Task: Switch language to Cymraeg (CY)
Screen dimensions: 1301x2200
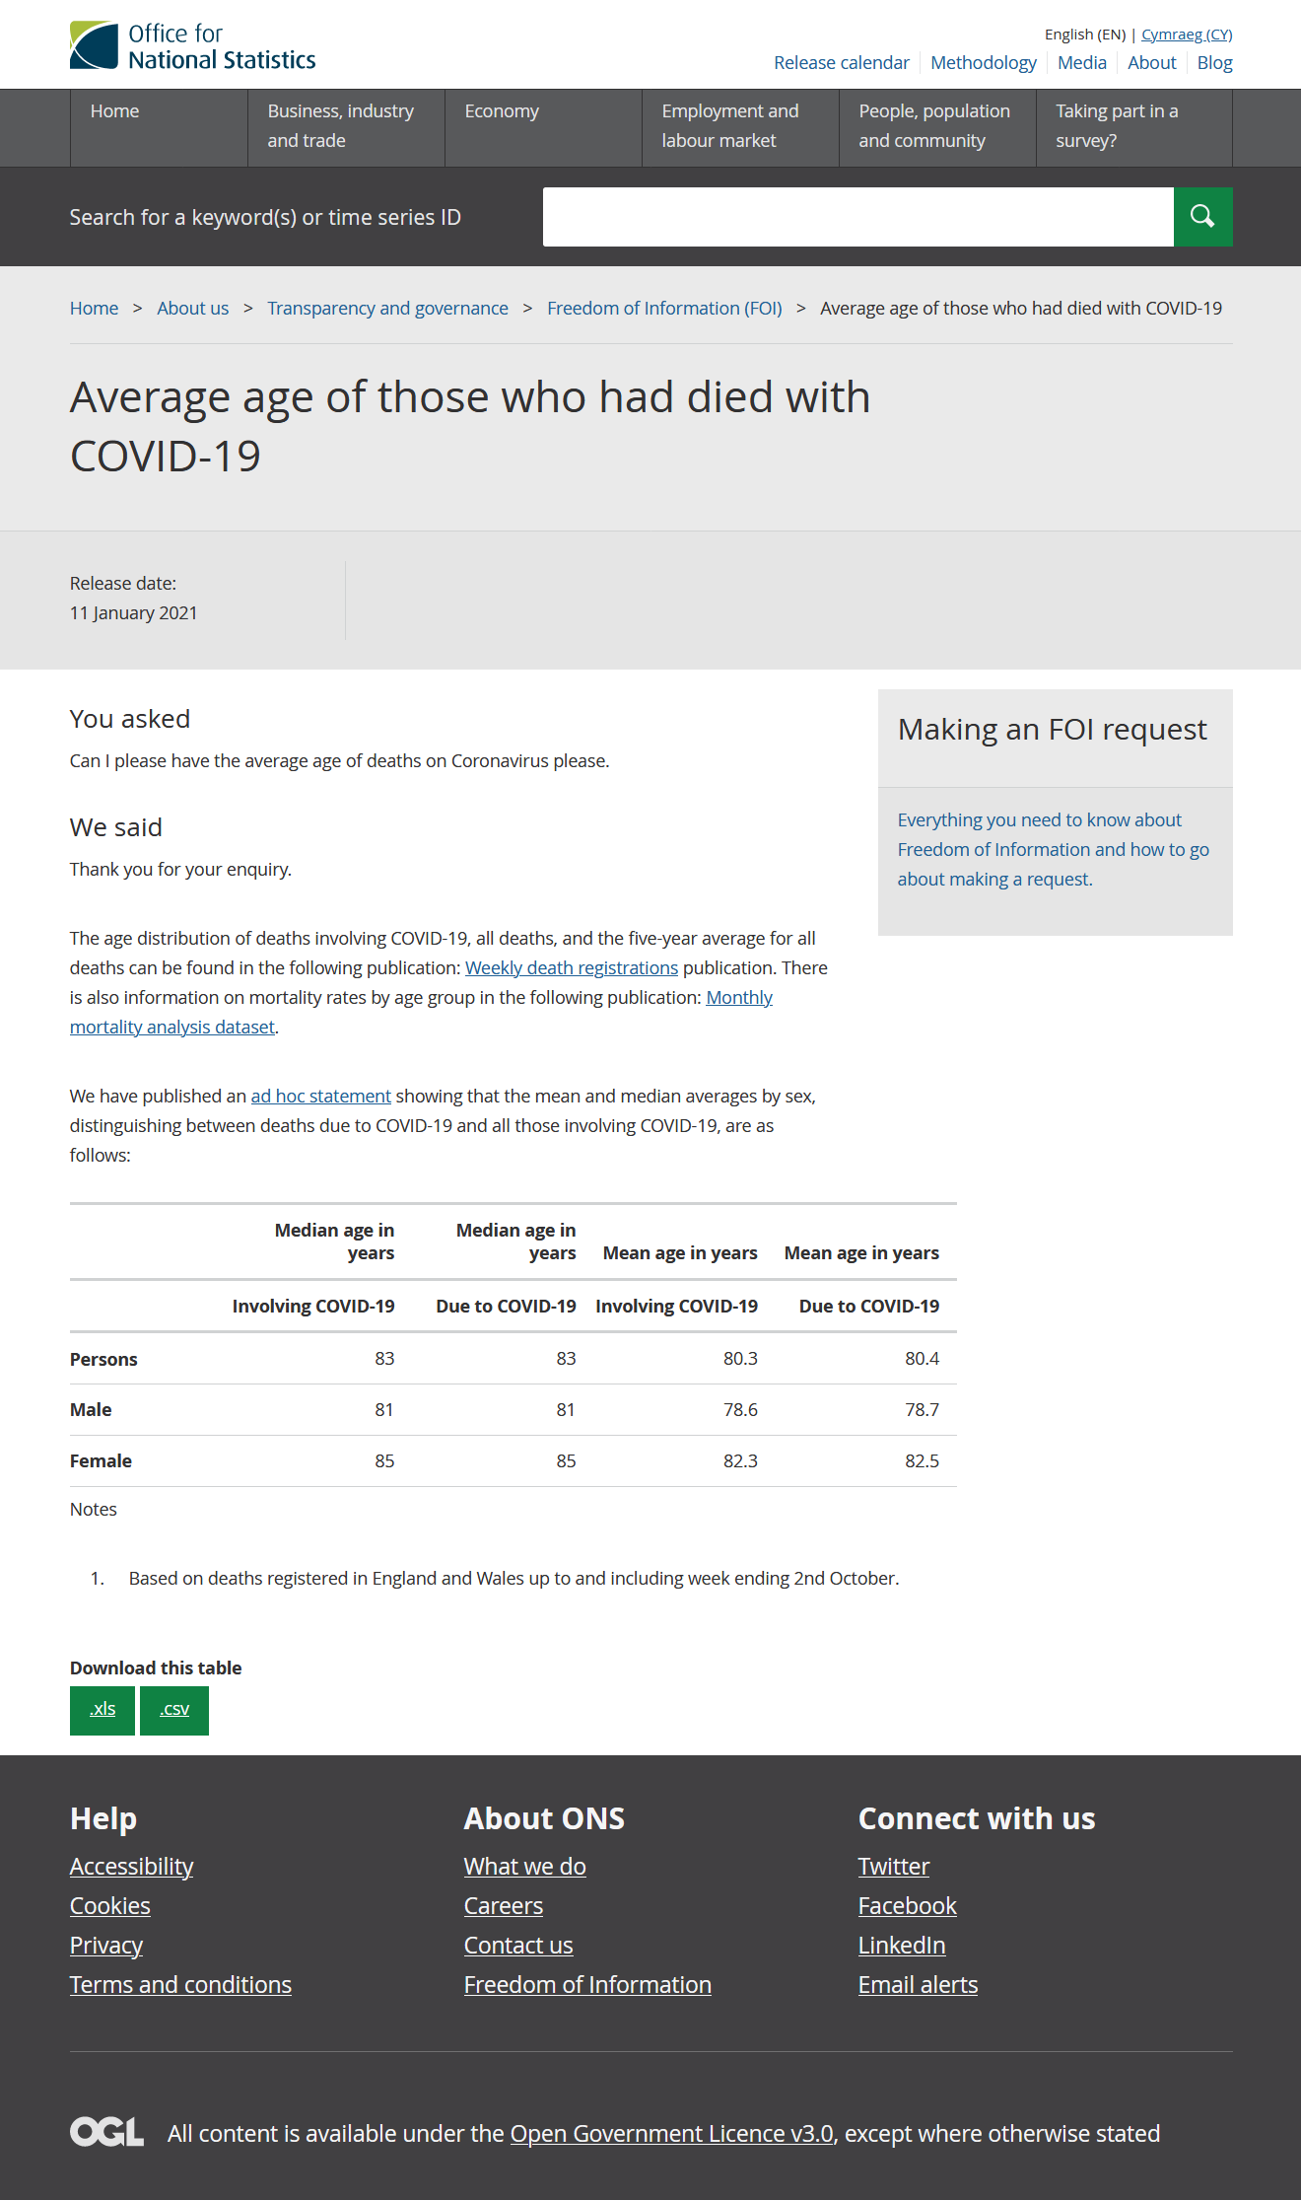Action: [1187, 35]
